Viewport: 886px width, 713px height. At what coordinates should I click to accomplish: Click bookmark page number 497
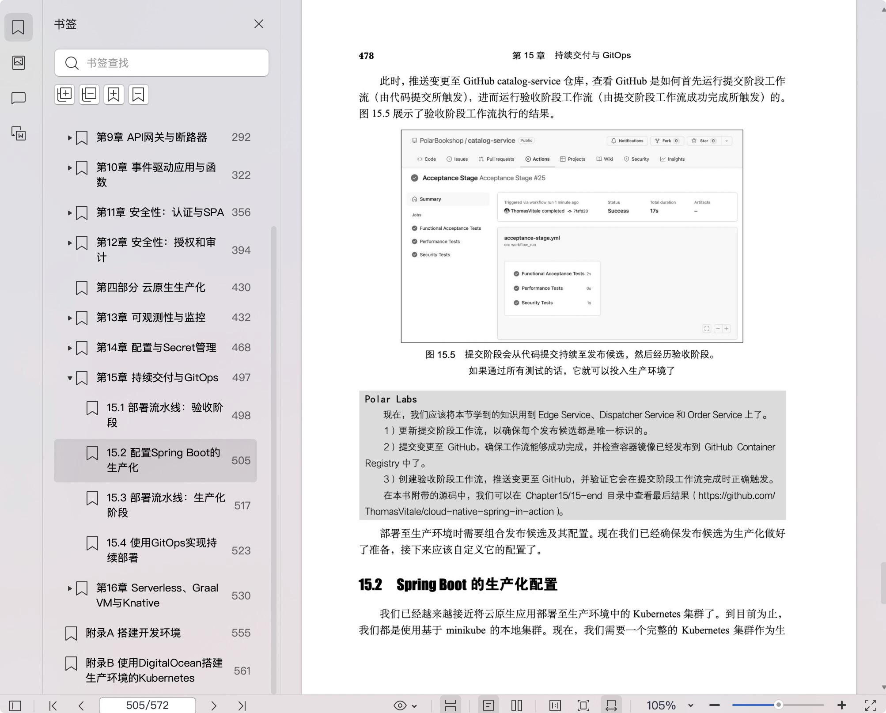[x=241, y=378]
